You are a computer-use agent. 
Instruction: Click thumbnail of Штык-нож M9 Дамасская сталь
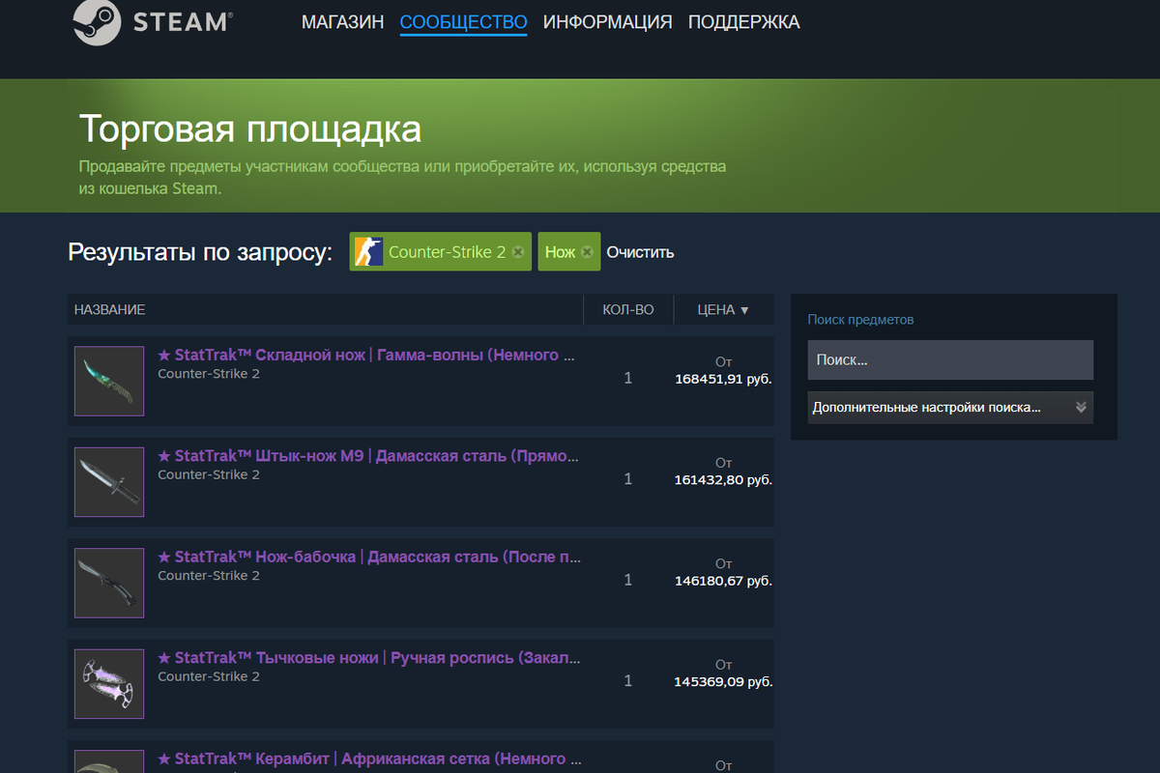point(108,481)
